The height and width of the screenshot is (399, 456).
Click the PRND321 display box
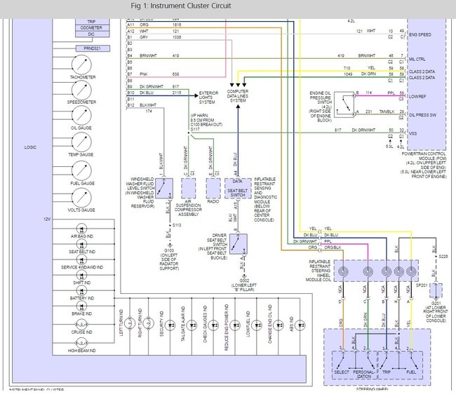(x=93, y=48)
